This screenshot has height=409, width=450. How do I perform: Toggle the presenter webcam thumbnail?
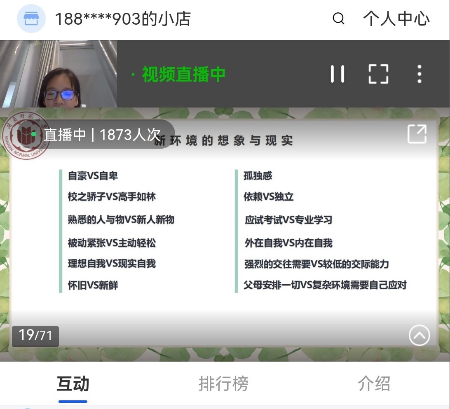pos(58,73)
